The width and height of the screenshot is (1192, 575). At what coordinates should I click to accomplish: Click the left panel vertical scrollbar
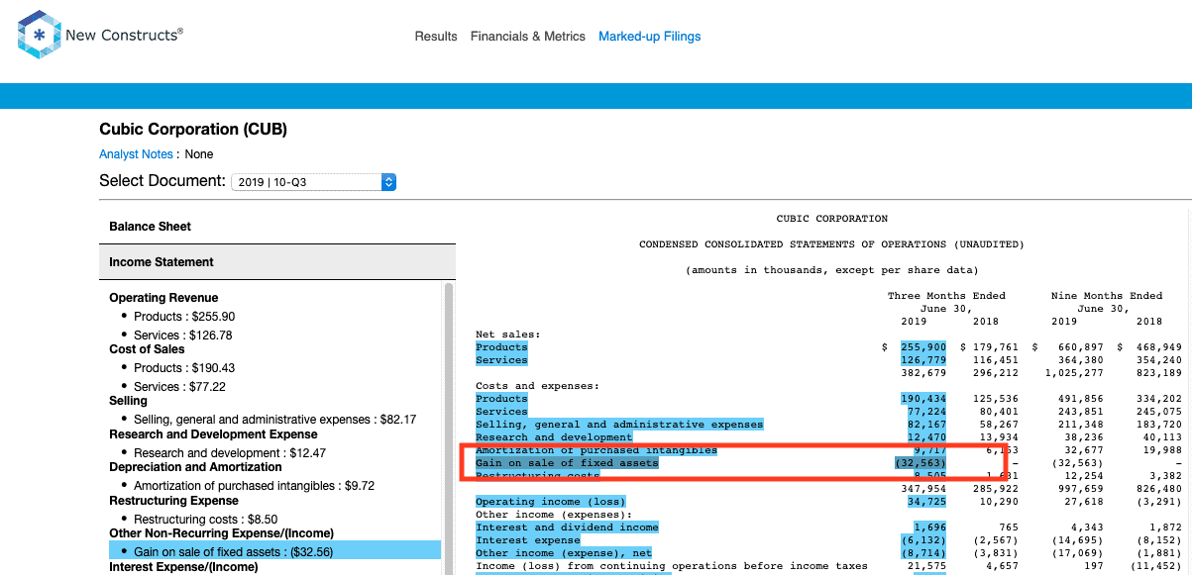coord(448,428)
